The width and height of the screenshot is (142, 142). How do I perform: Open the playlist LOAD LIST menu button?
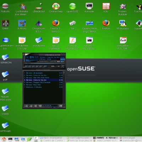tap(61, 106)
